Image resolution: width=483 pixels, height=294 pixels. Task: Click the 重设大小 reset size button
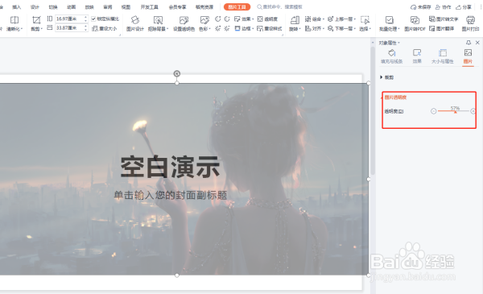[x=105, y=29]
